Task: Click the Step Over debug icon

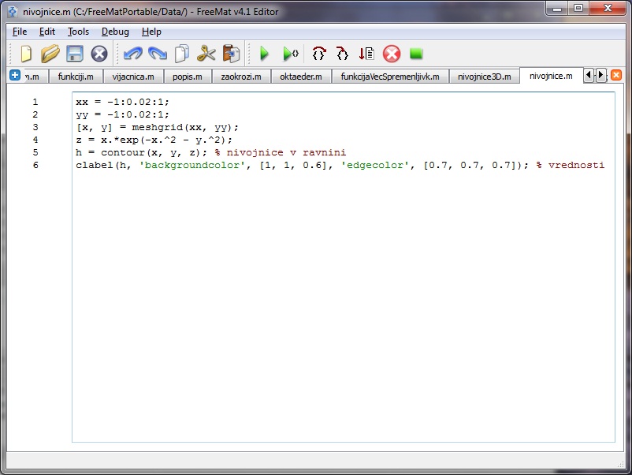Action: pos(318,54)
